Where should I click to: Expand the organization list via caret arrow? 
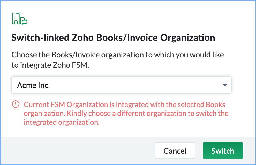click(x=225, y=85)
